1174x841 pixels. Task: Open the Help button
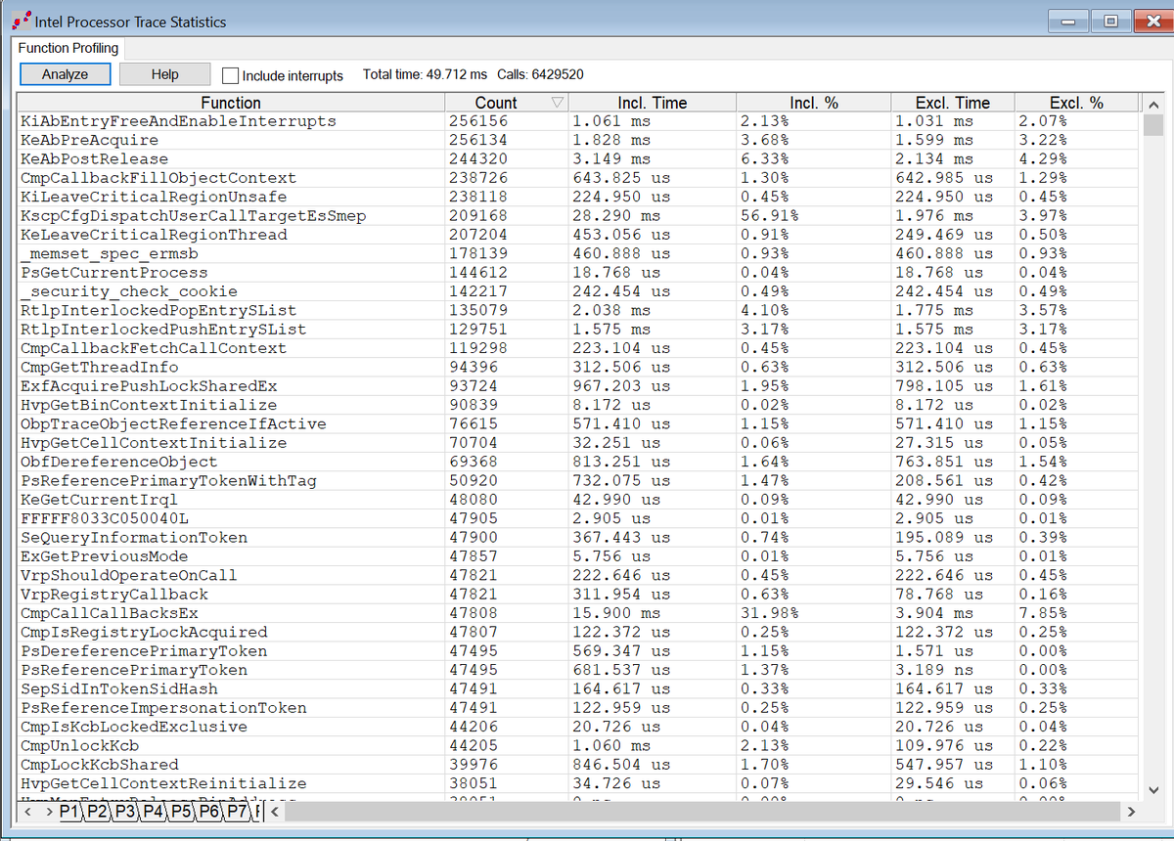(165, 74)
